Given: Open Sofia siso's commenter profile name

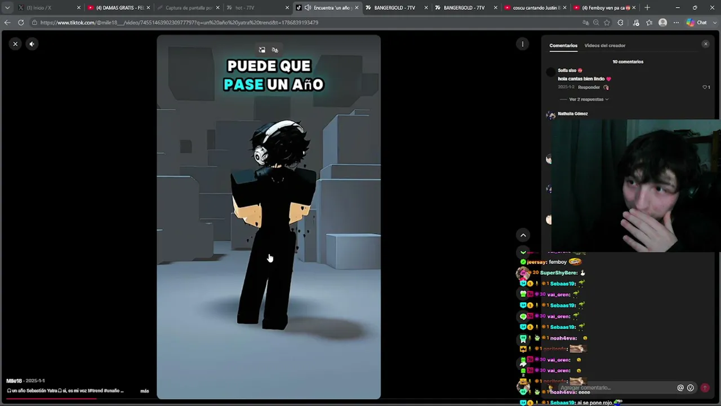Looking at the screenshot, I should click(567, 70).
